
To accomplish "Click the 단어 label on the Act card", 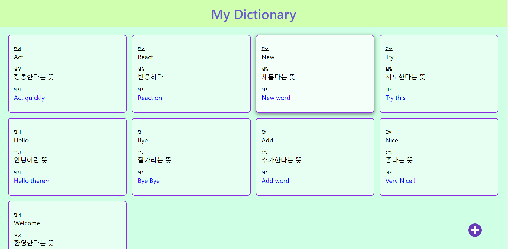I will 17,49.
